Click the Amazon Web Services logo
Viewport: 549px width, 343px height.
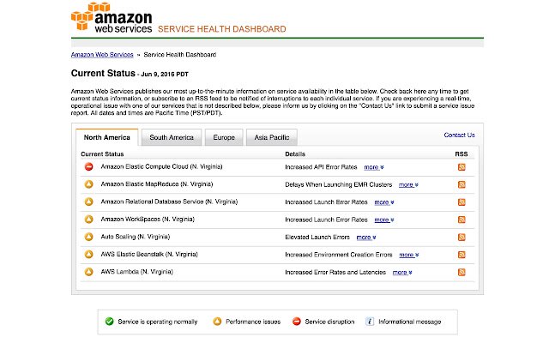pos(112,17)
